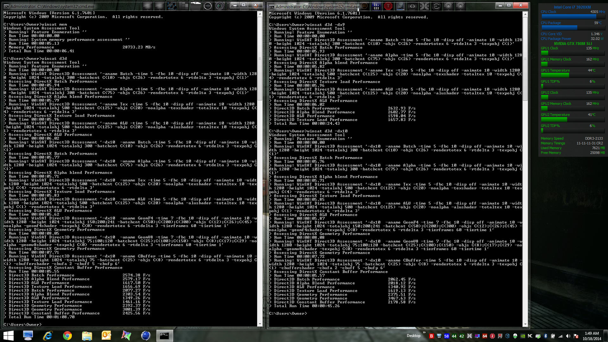Open the network signal tray icon
This screenshot has height=342, width=608.
coord(560,336)
